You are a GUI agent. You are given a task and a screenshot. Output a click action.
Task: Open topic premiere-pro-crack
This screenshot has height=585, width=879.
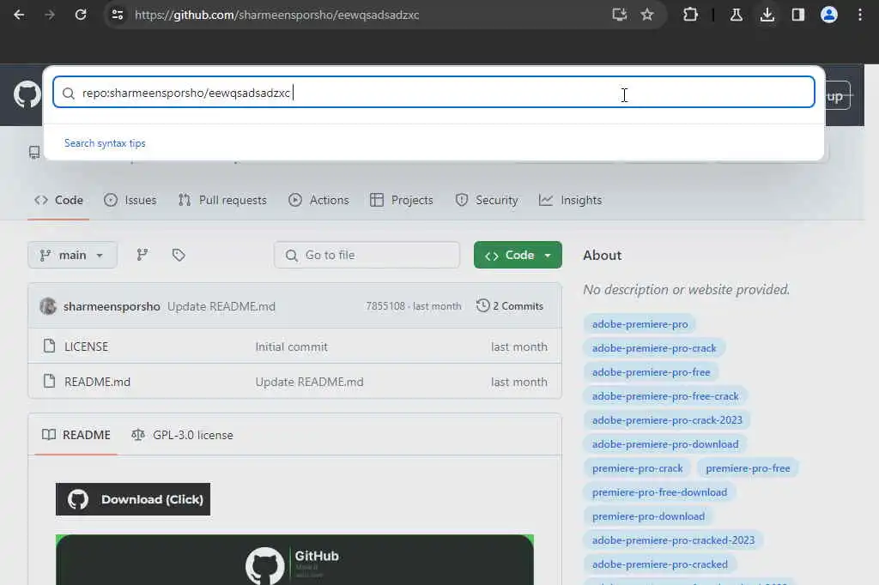point(638,468)
